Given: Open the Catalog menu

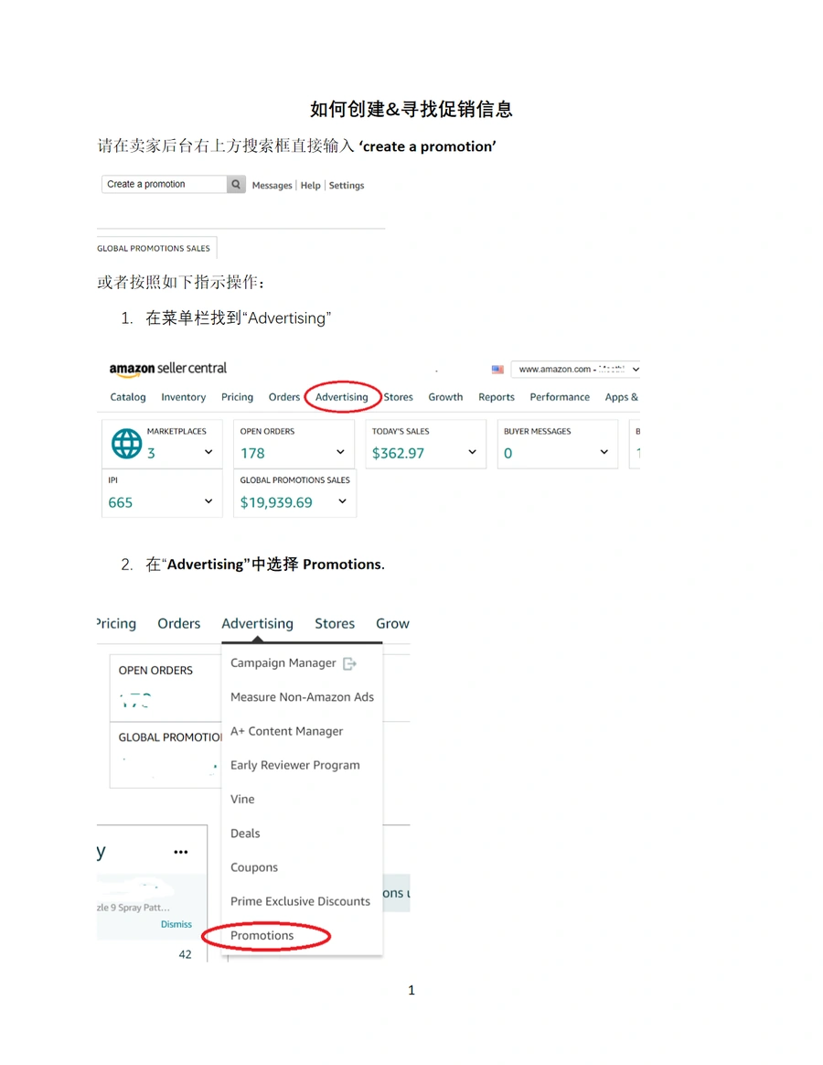Looking at the screenshot, I should point(128,397).
